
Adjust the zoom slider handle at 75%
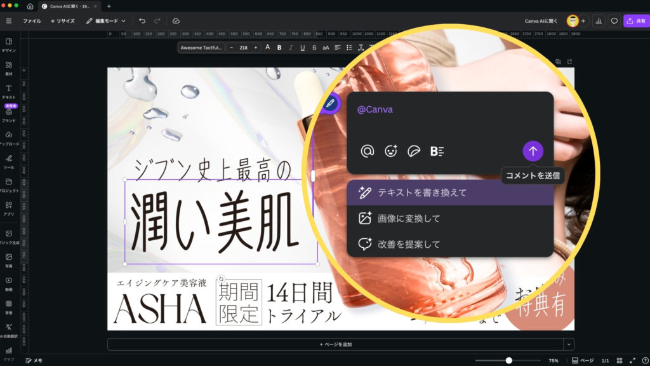[508, 360]
